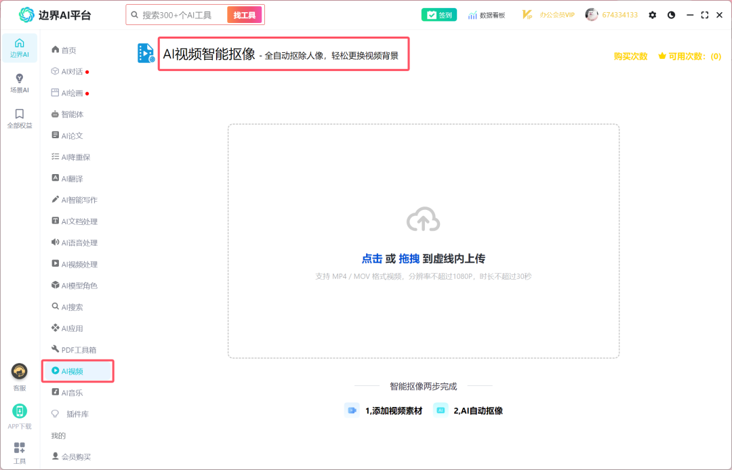The width and height of the screenshot is (732, 470).
Task: Open the 客服 customer service icon
Action: pos(19,371)
